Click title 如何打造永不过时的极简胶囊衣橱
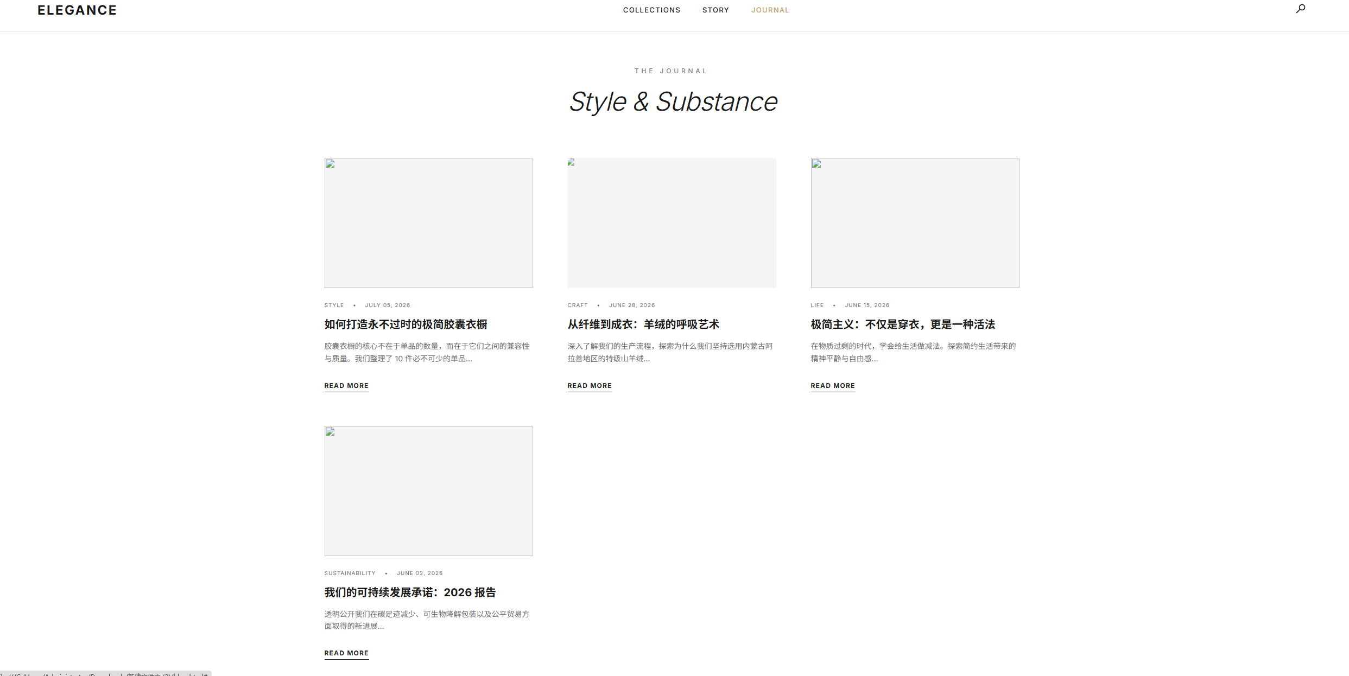The image size is (1349, 676). tap(406, 324)
